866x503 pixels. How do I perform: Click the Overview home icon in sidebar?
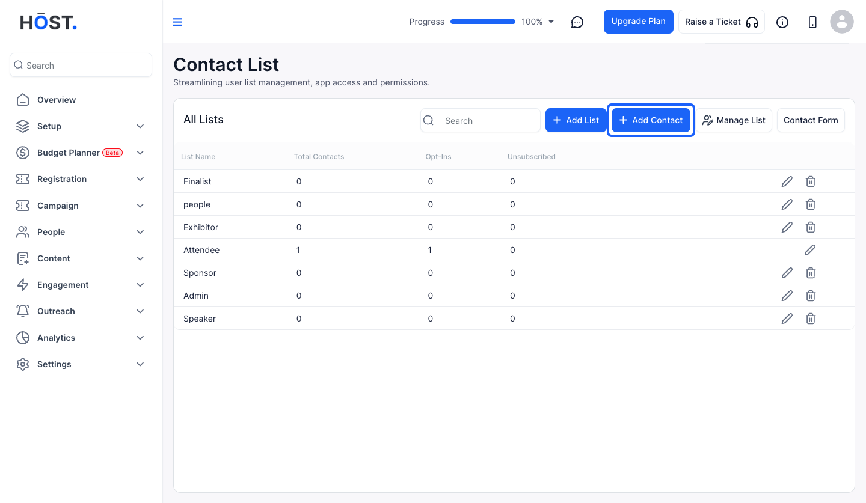pos(23,100)
